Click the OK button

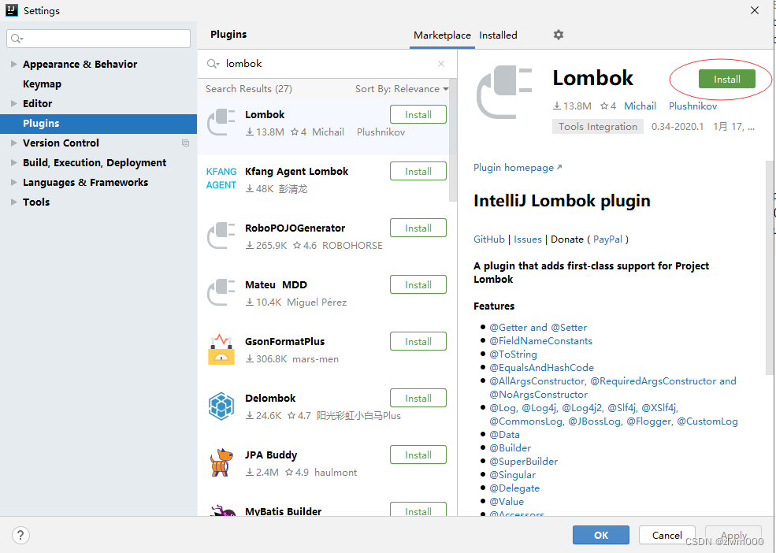[x=601, y=535]
